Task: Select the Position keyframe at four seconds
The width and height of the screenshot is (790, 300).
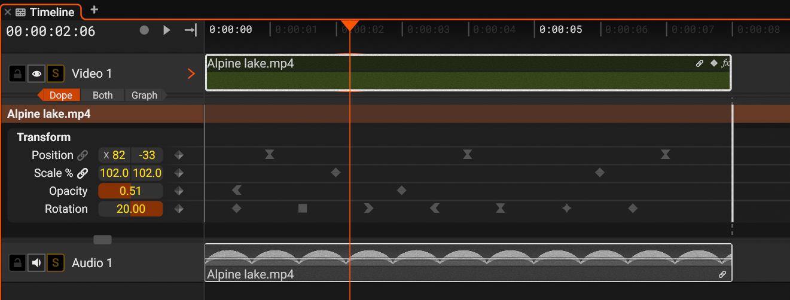Action: [x=468, y=155]
